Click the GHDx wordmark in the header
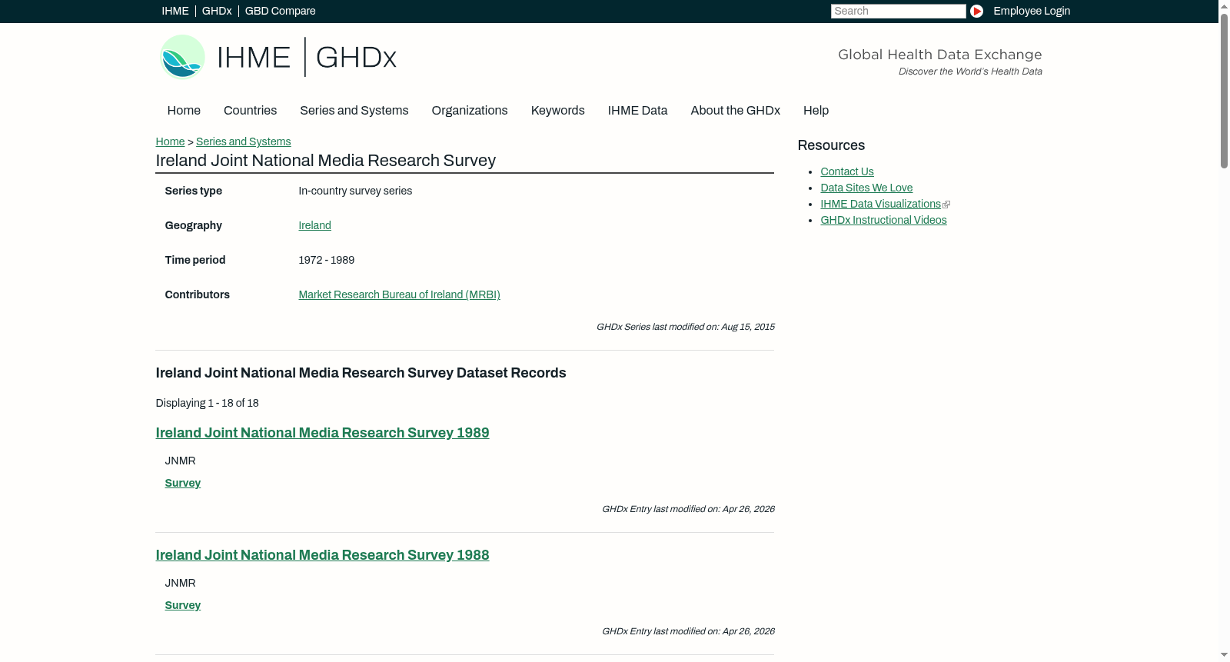Screen dimensions: 1230x662 click(356, 58)
